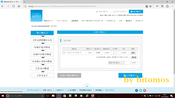The image size is (175, 98).
Task: Open the Windows Store taskbar icon
Action: (x=65, y=96)
